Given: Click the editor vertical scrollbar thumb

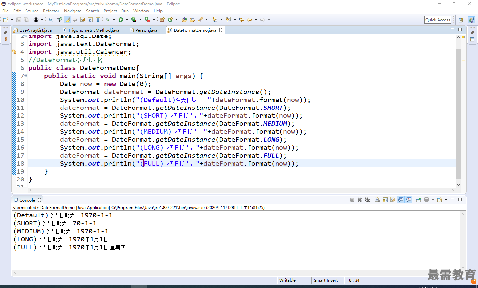Looking at the screenshot, I should coord(458,114).
